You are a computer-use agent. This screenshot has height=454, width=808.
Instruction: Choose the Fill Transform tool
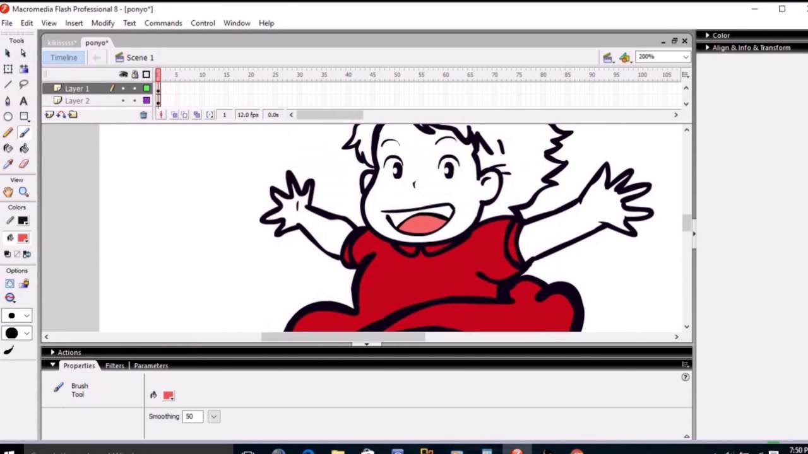24,69
